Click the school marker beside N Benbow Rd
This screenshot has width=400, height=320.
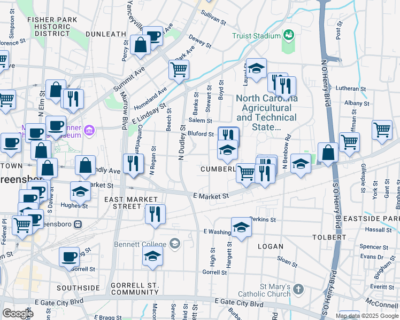click(x=301, y=165)
